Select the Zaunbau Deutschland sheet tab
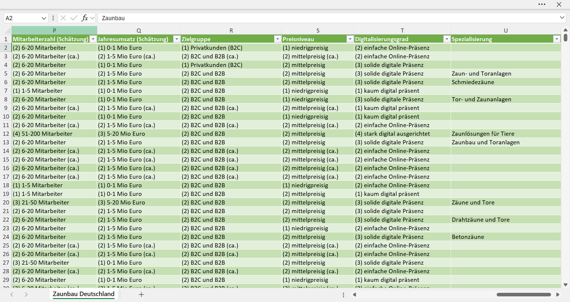This screenshot has height=302, width=570. pos(84,294)
